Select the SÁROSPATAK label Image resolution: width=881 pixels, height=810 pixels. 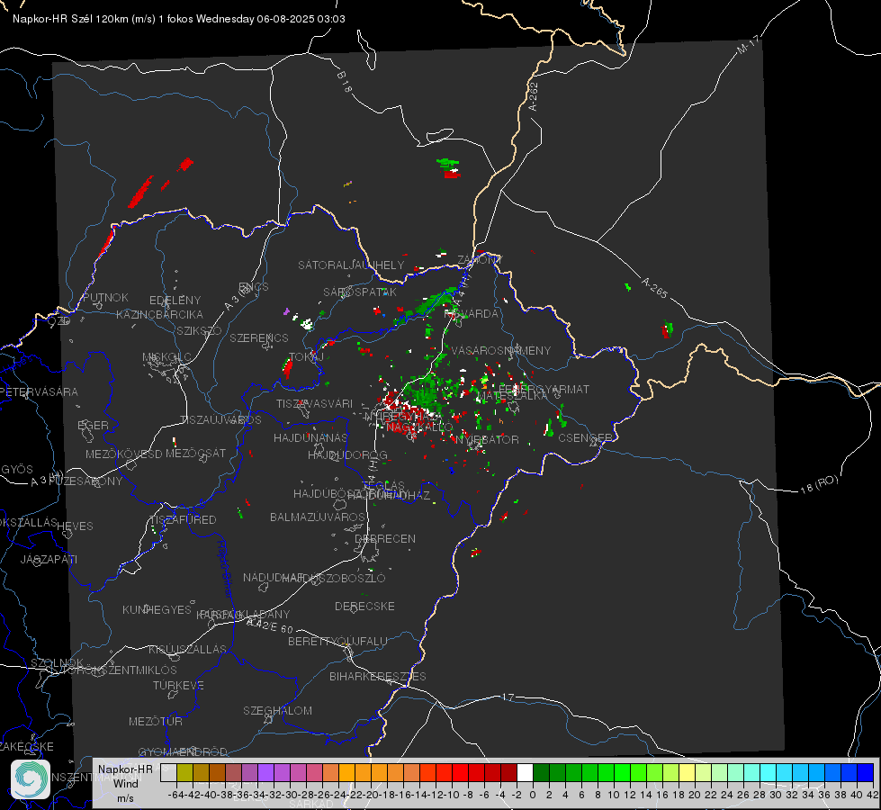pyautogui.click(x=360, y=292)
